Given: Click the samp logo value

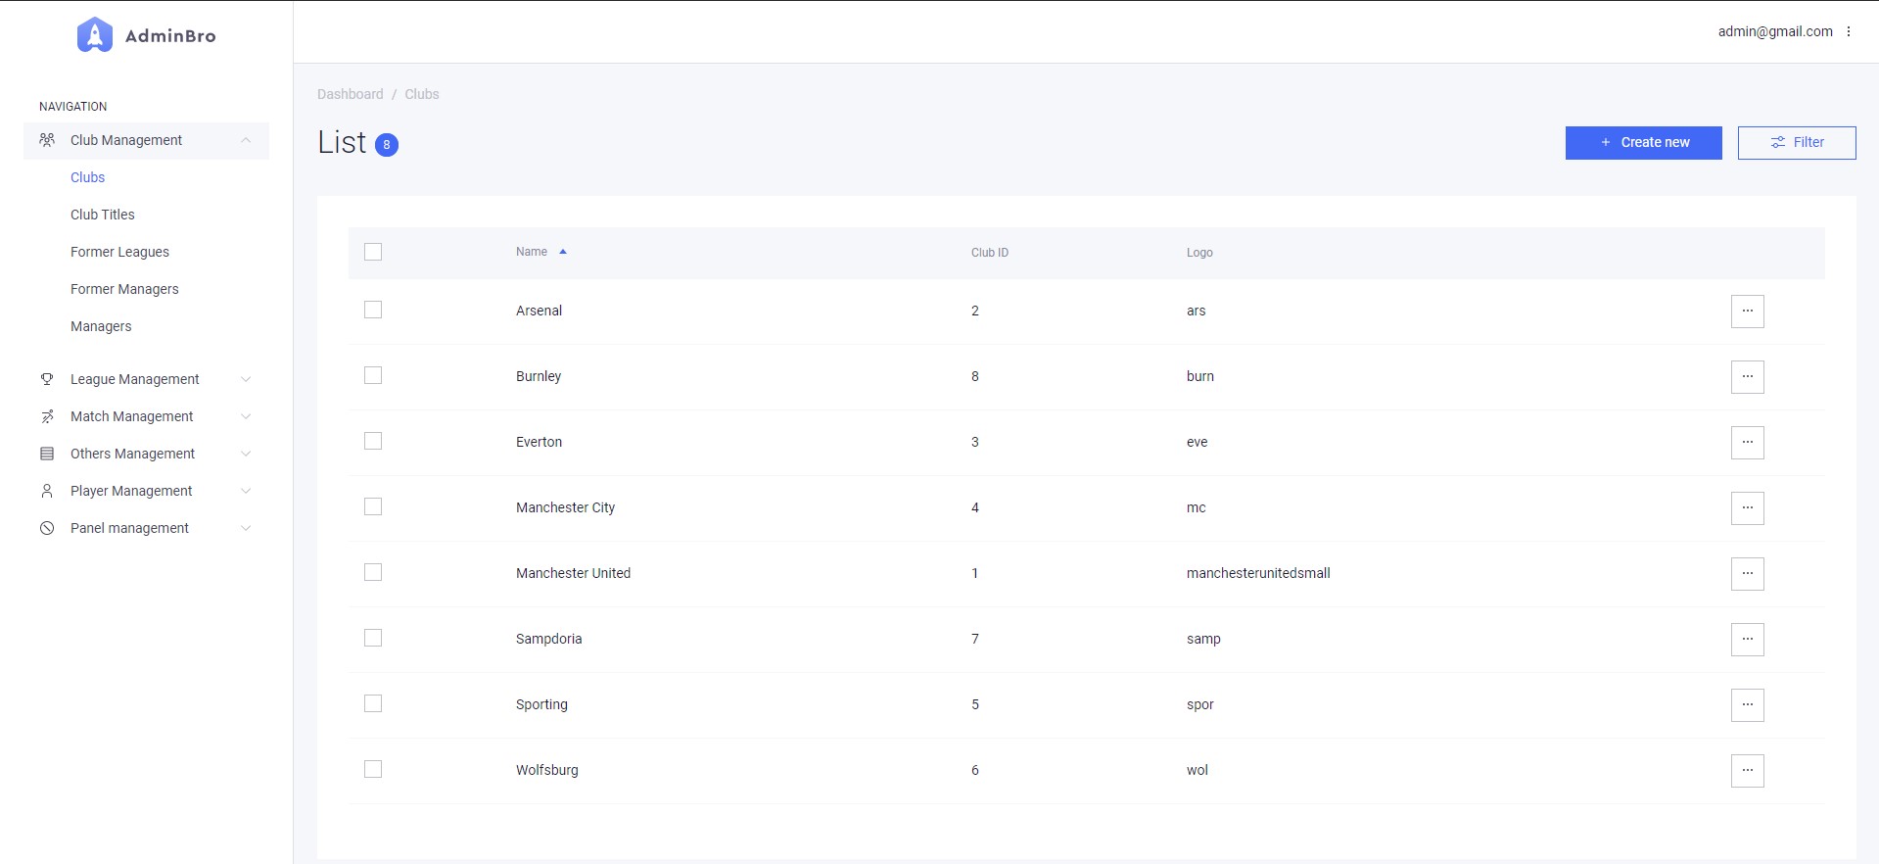Looking at the screenshot, I should (1203, 639).
